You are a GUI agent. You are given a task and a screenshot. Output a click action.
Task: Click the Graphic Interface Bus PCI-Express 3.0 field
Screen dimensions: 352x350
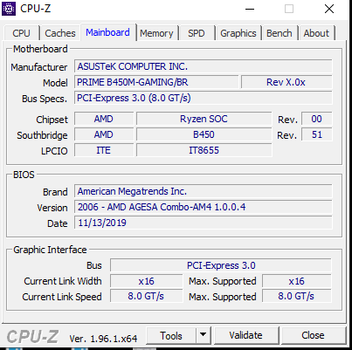(221, 265)
